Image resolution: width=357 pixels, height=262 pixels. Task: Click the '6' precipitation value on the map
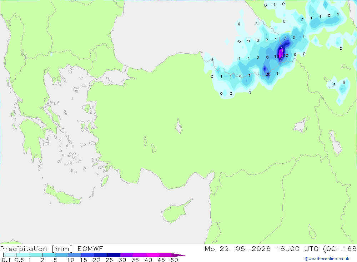click(267, 57)
